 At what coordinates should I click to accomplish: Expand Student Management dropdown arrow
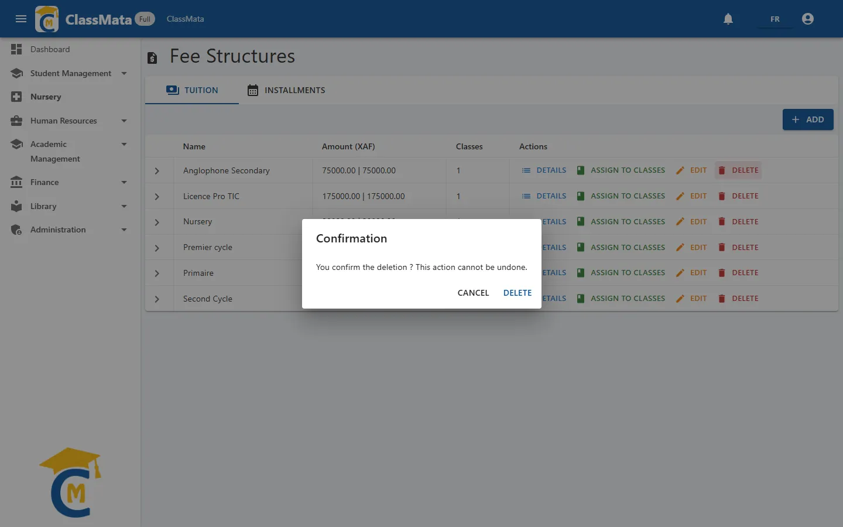pos(124,73)
